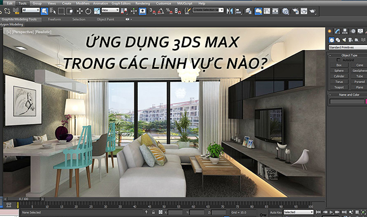
Task: Click the Render Production teapot icon
Action: point(312,11)
